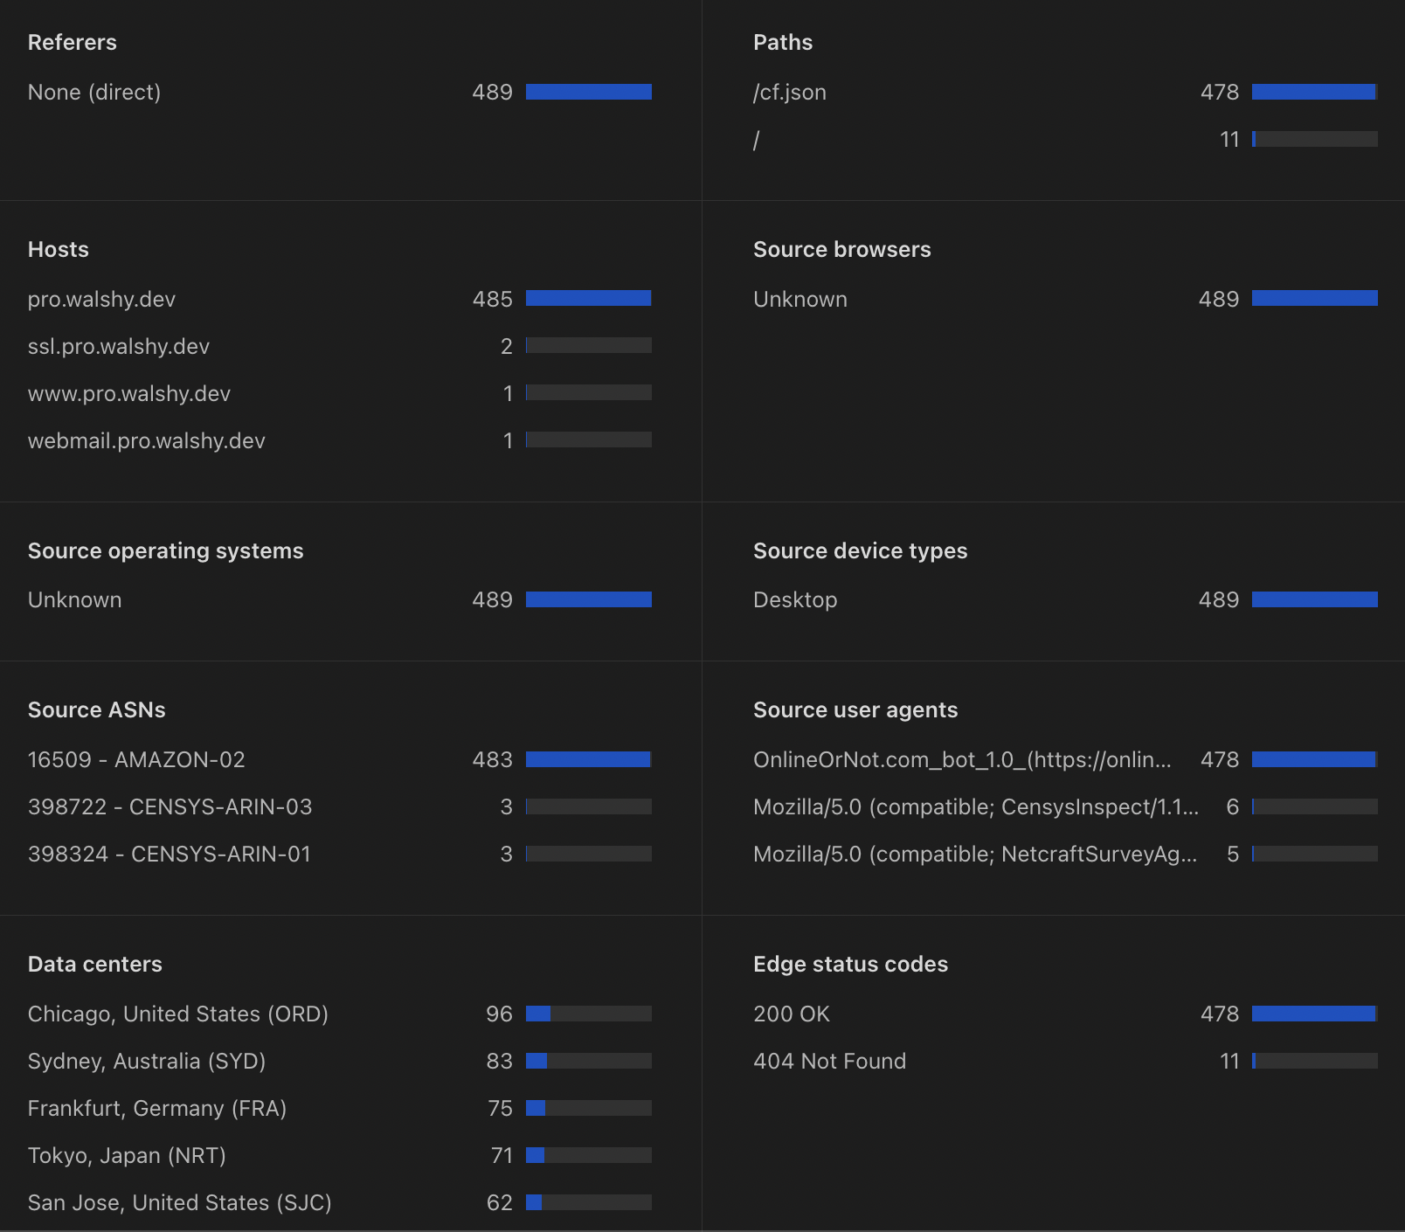Viewport: 1405px width, 1232px height.
Task: Select the NetcraftSurveyAgent user agent
Action: pyautogui.click(x=975, y=855)
